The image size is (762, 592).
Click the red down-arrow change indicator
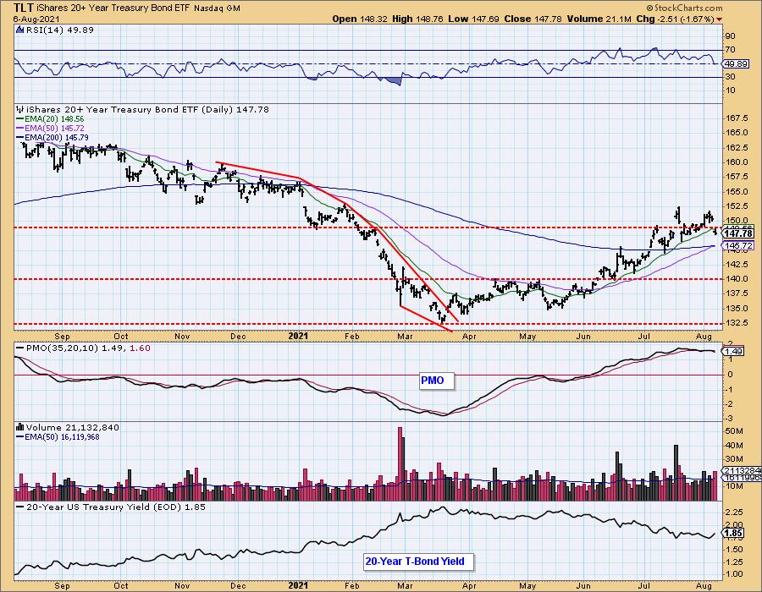coord(719,19)
